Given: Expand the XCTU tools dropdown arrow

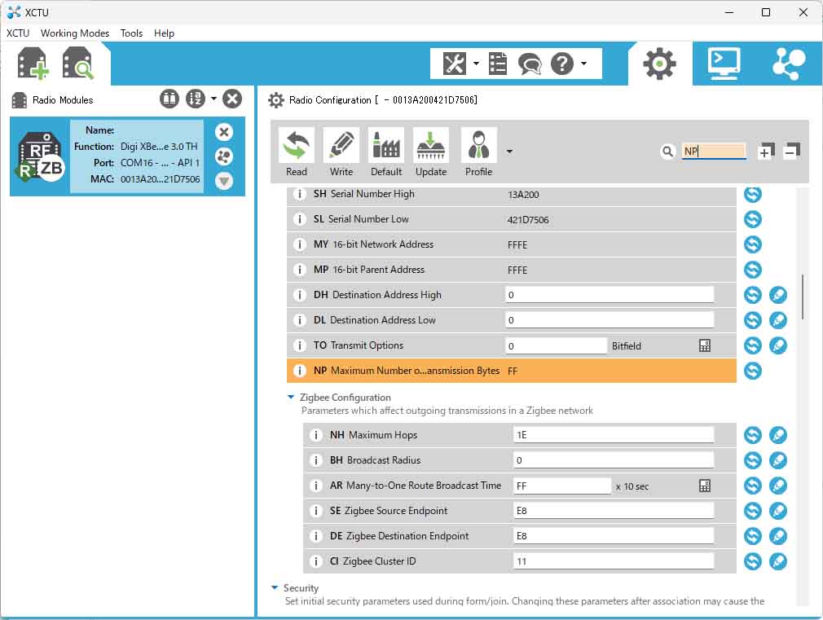Looking at the screenshot, I should click(476, 64).
